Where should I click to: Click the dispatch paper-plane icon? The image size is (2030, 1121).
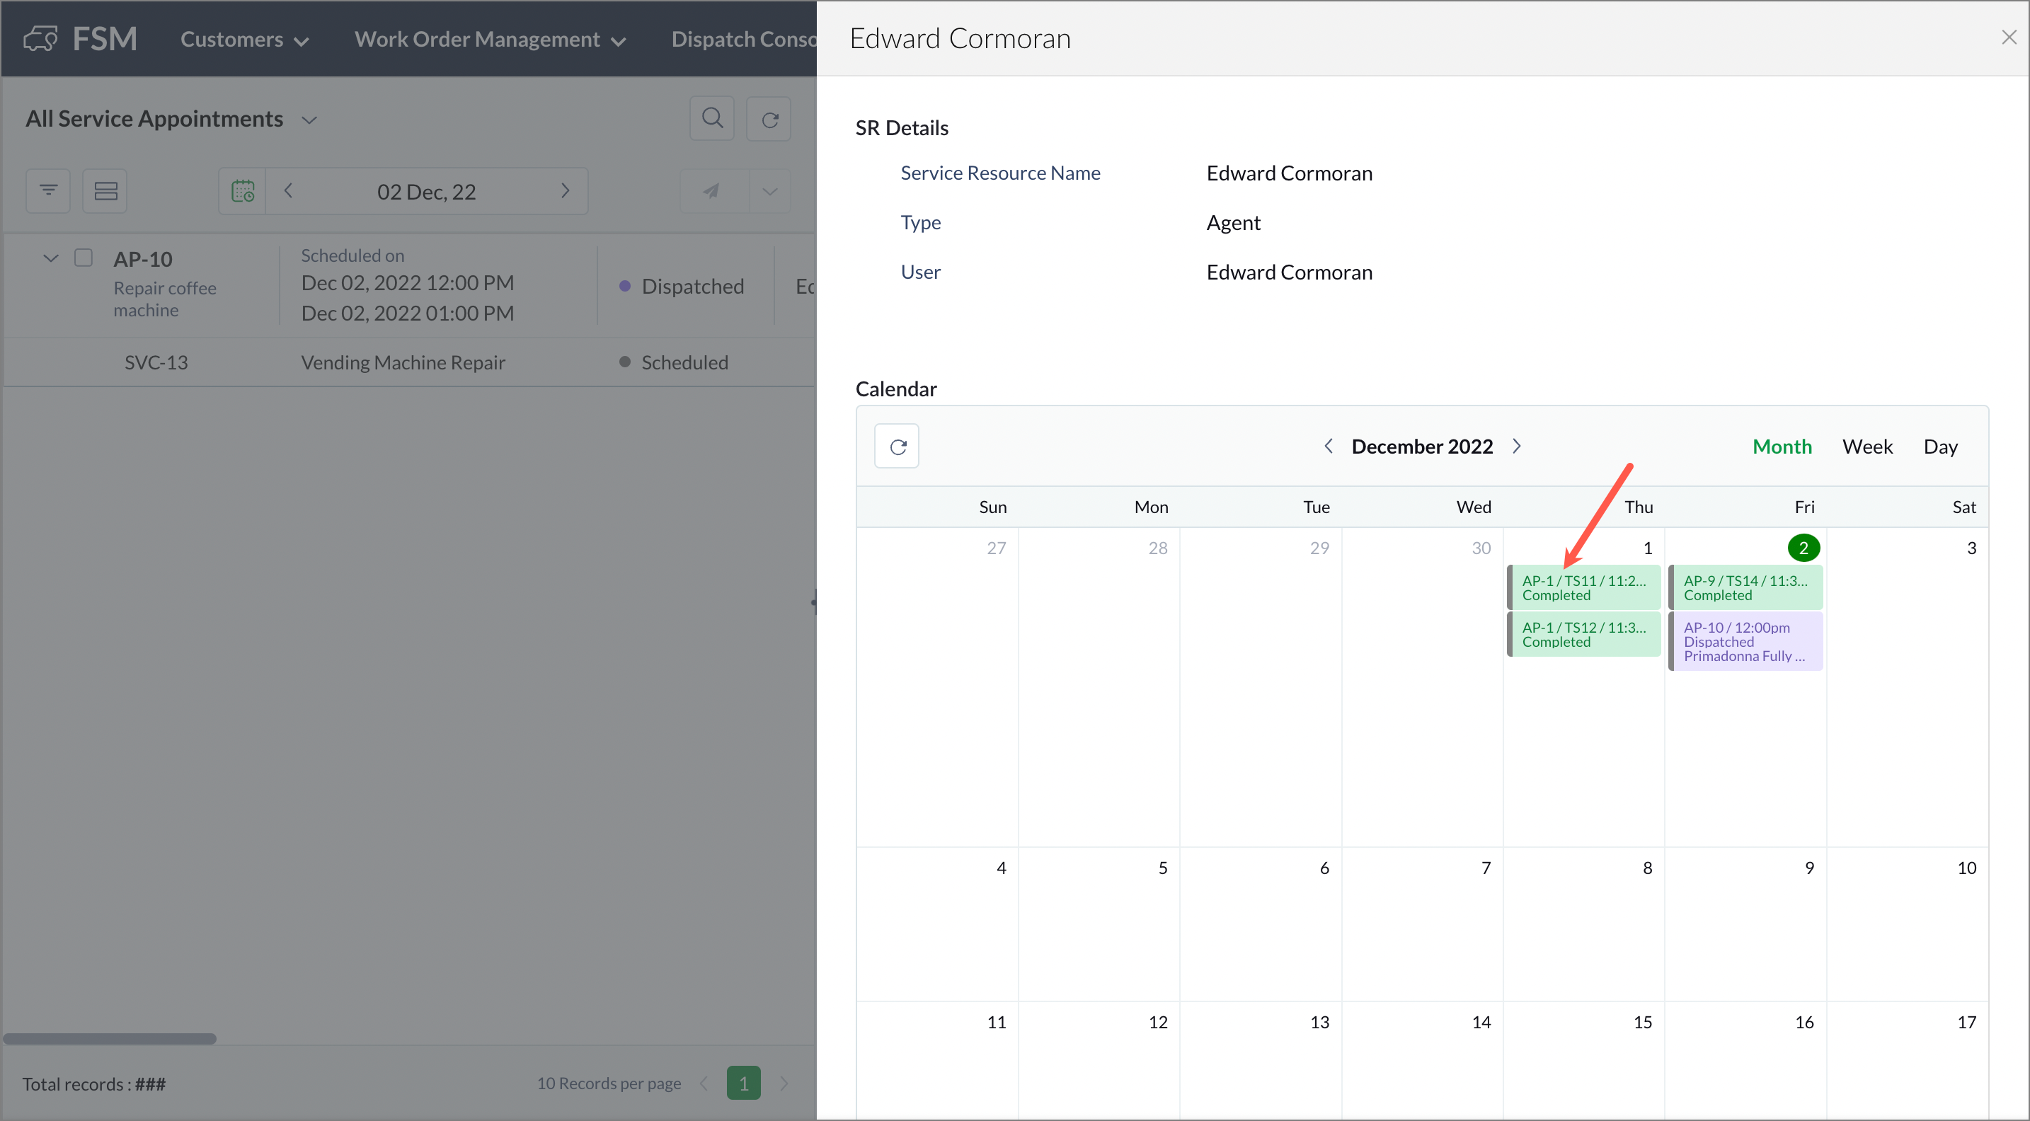tap(711, 190)
